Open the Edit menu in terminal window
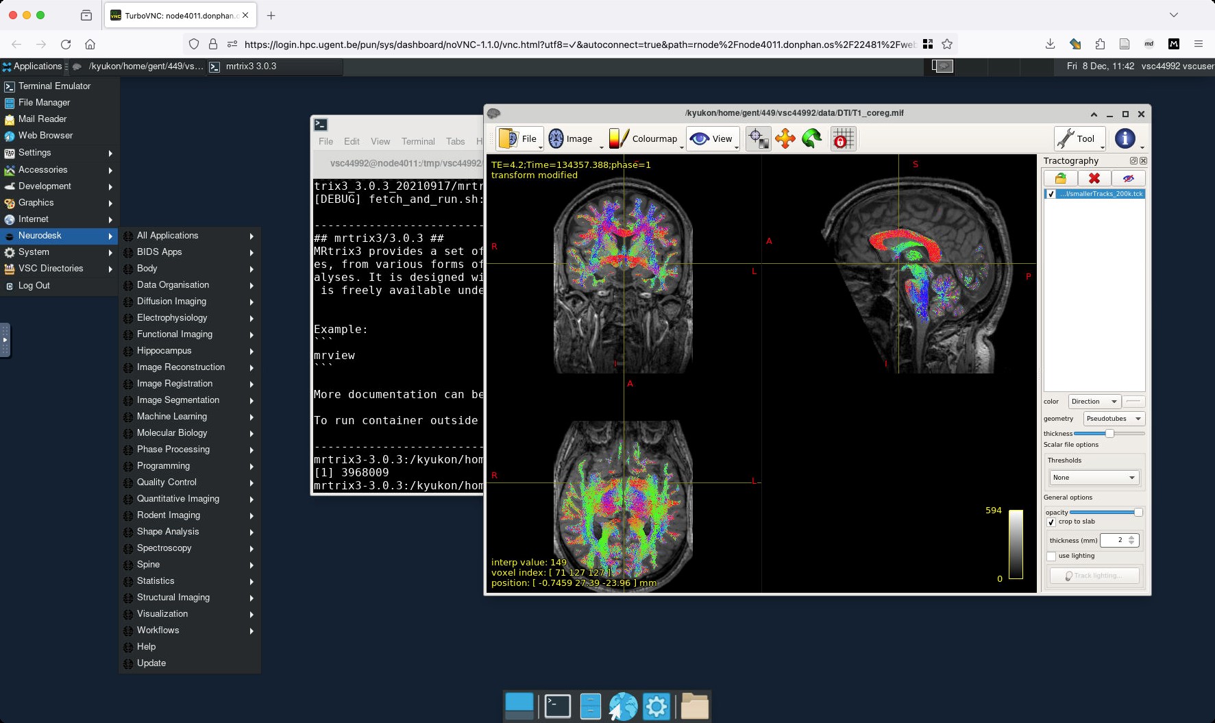The height and width of the screenshot is (723, 1215). (x=352, y=141)
